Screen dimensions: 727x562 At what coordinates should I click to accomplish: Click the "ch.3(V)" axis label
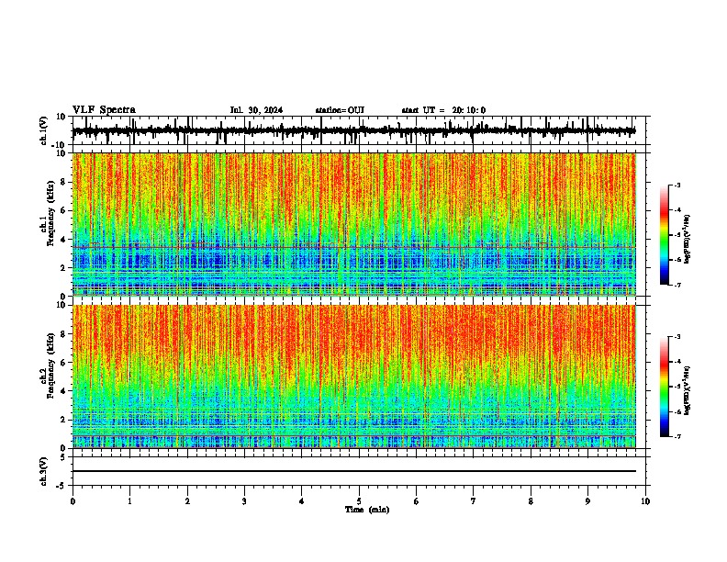coord(44,472)
